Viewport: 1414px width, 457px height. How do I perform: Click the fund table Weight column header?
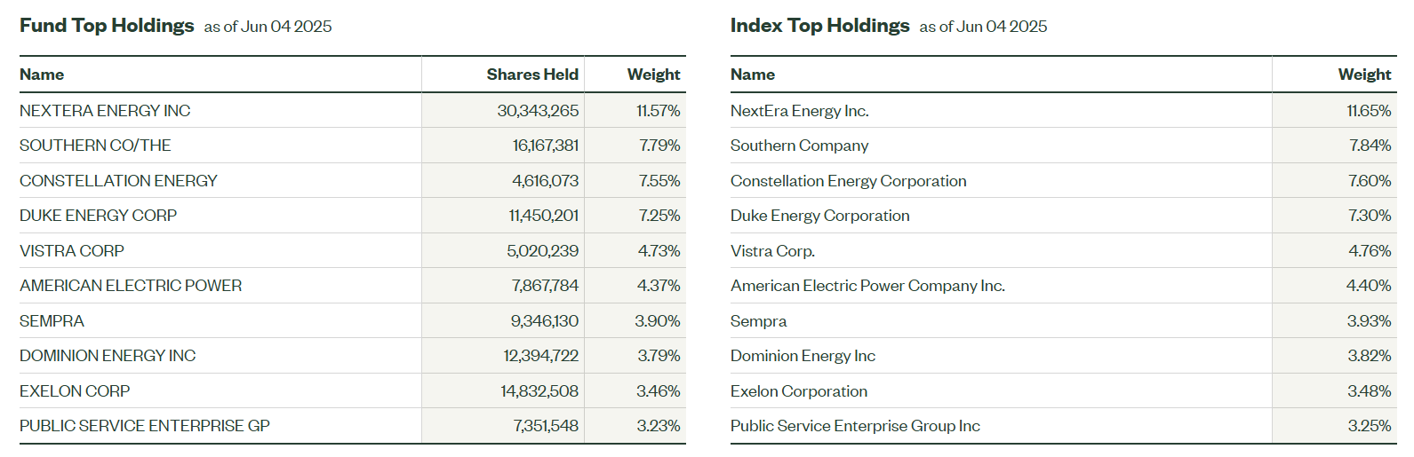click(x=653, y=75)
